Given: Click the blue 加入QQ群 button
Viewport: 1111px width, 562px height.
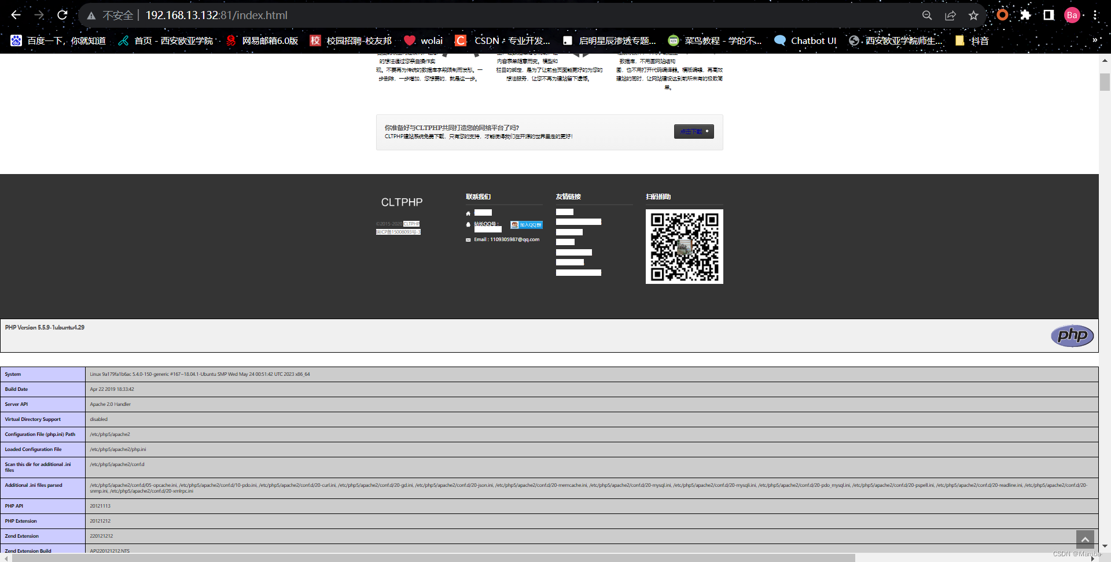Looking at the screenshot, I should point(526,225).
